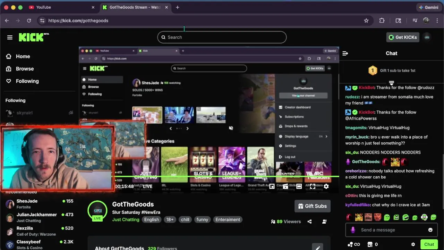Screen dimensions: 444x250
Task: Select the English tag
Action: pyautogui.click(x=152, y=219)
